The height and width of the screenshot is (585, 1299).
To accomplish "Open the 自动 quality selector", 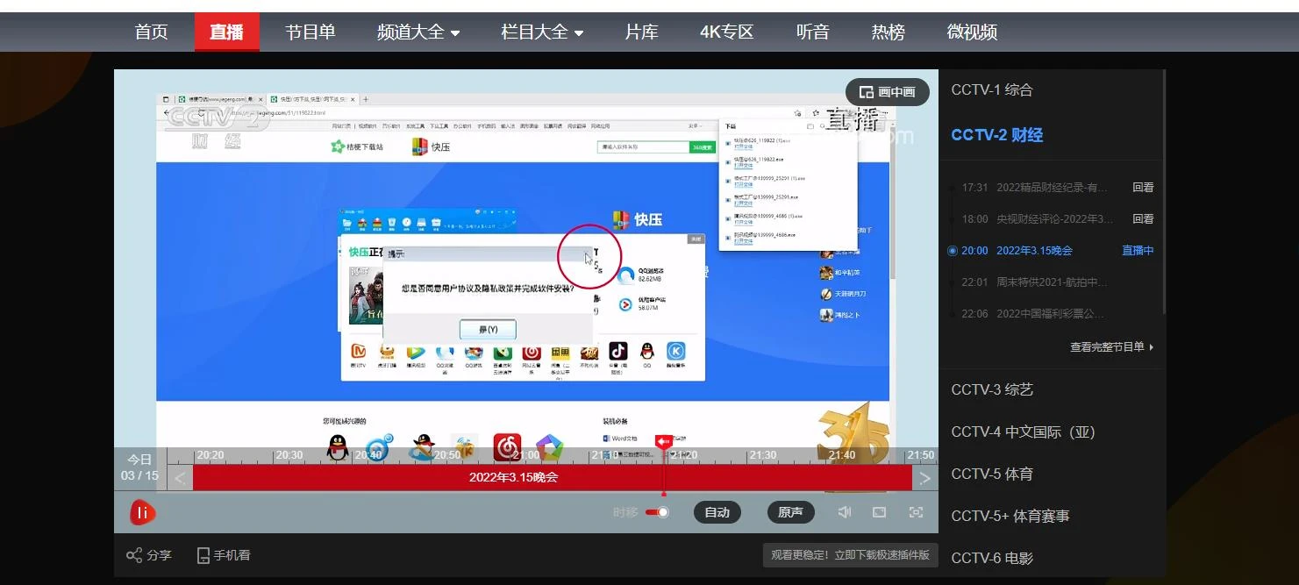I will tap(717, 512).
